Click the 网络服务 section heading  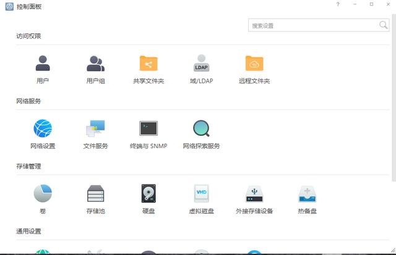click(x=28, y=101)
